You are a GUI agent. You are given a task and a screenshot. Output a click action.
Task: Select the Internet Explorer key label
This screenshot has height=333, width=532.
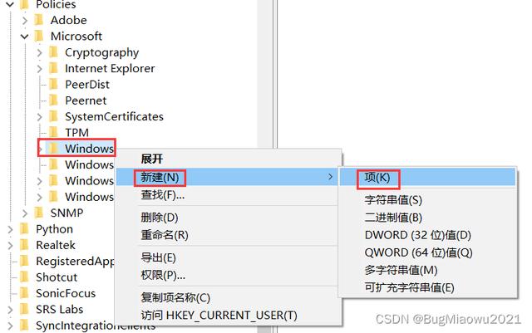[110, 68]
